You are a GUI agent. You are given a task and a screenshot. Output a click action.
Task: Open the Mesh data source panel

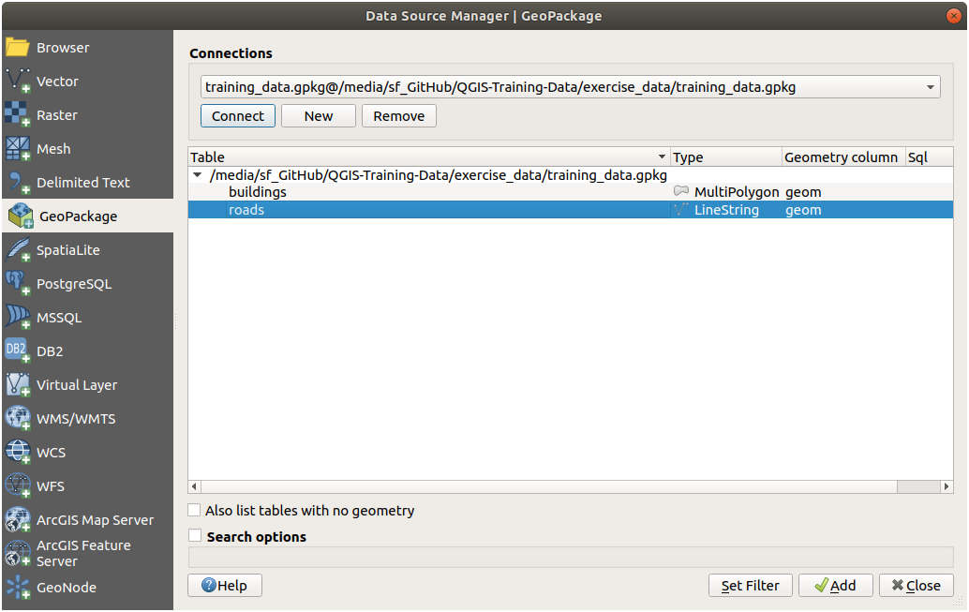click(x=52, y=148)
